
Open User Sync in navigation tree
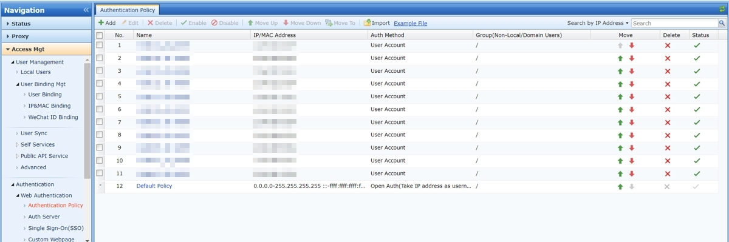[34, 133]
